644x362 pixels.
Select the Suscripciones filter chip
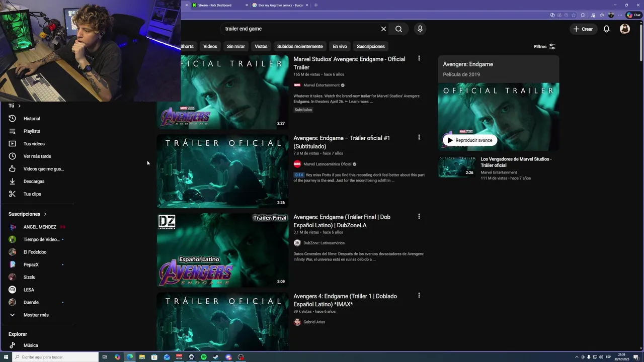pos(371,46)
